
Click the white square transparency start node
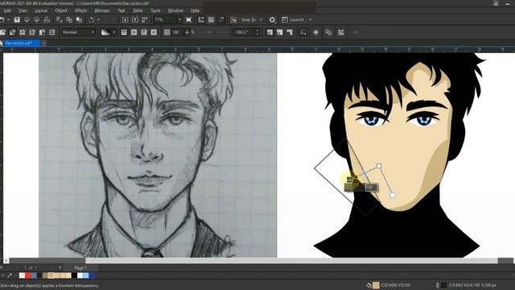(x=379, y=166)
